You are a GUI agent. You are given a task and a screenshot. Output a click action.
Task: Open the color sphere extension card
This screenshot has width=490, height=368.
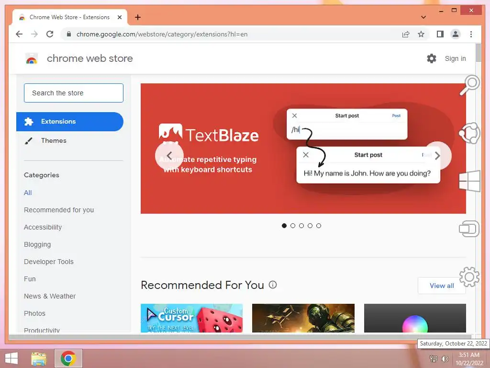point(415,318)
